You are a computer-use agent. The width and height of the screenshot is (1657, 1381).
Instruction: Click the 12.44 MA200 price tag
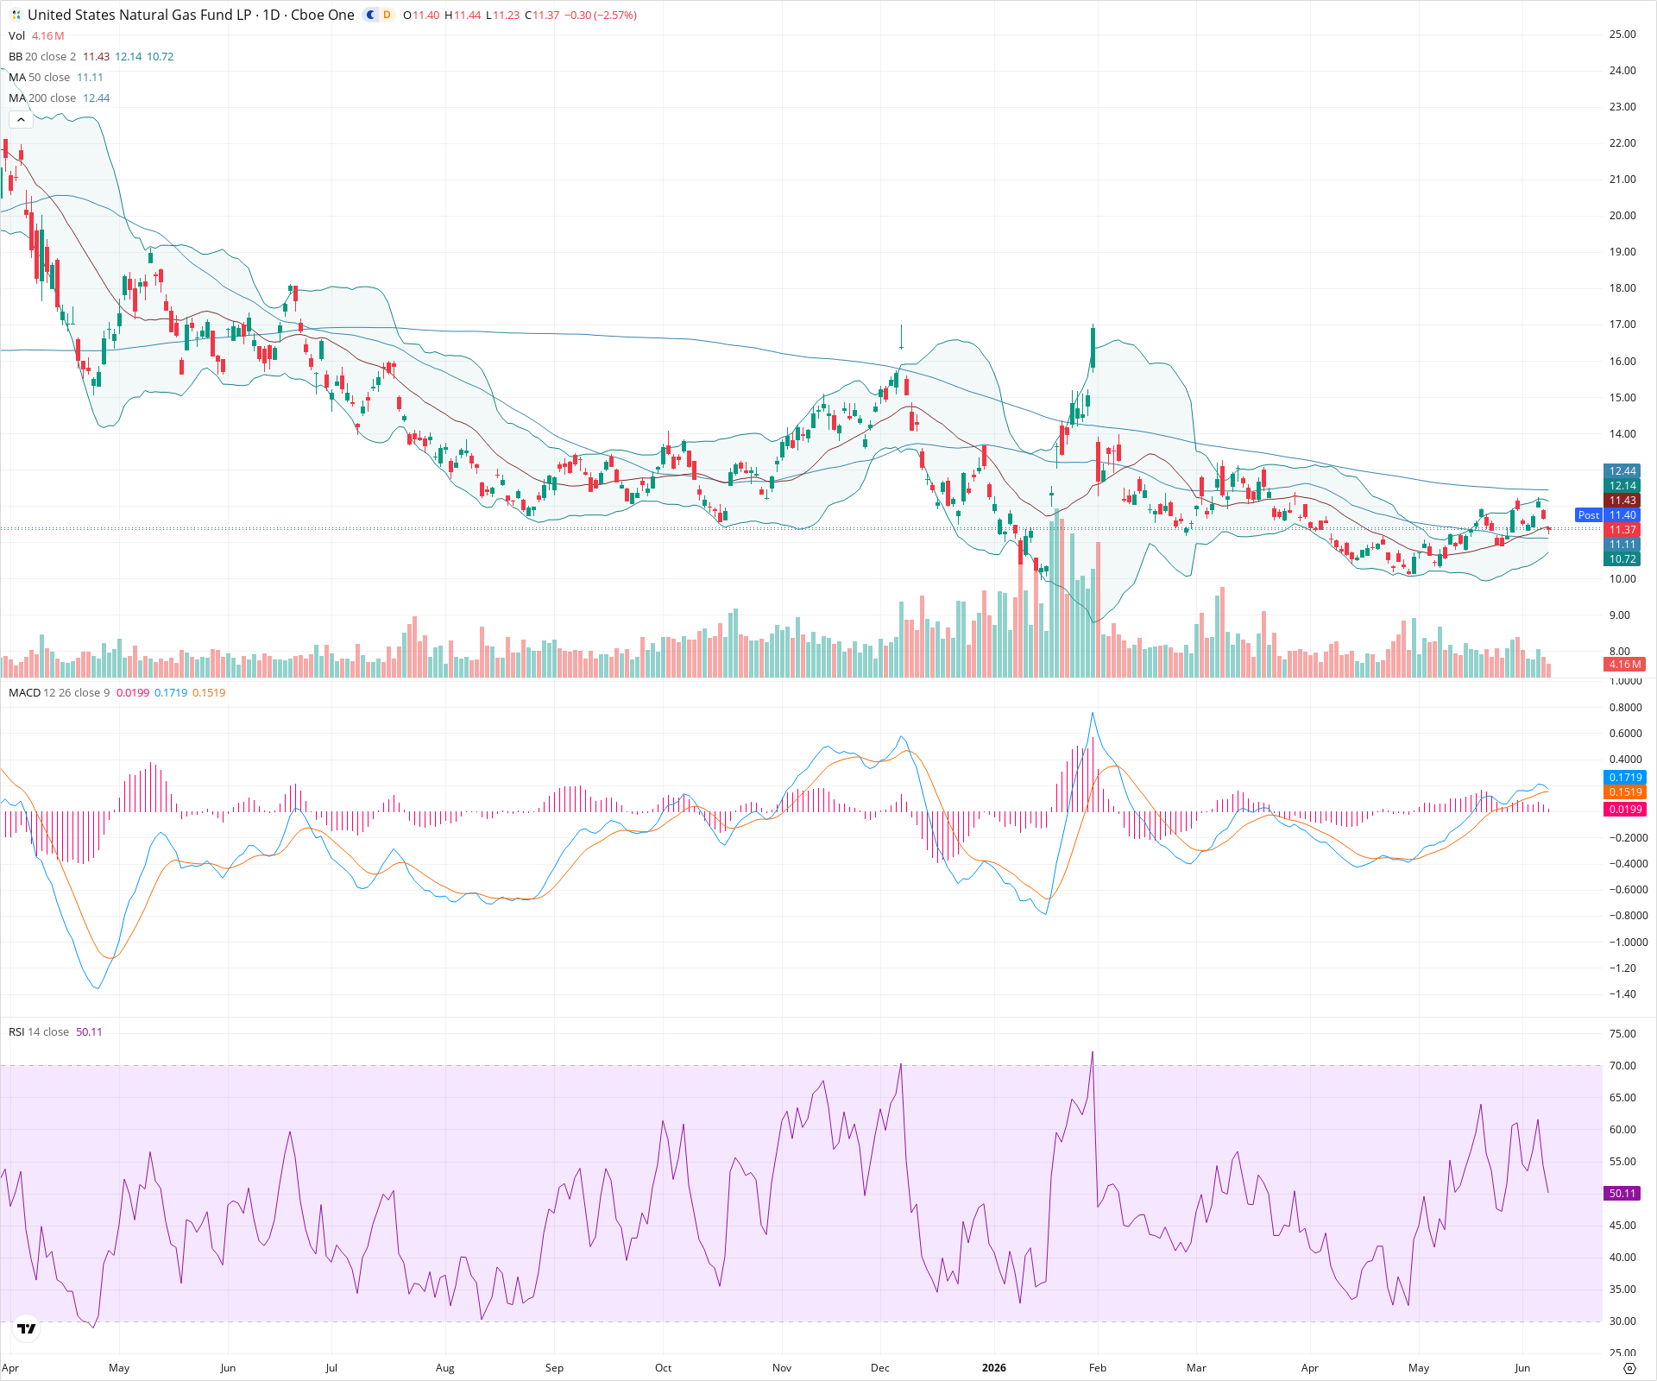pos(1622,470)
